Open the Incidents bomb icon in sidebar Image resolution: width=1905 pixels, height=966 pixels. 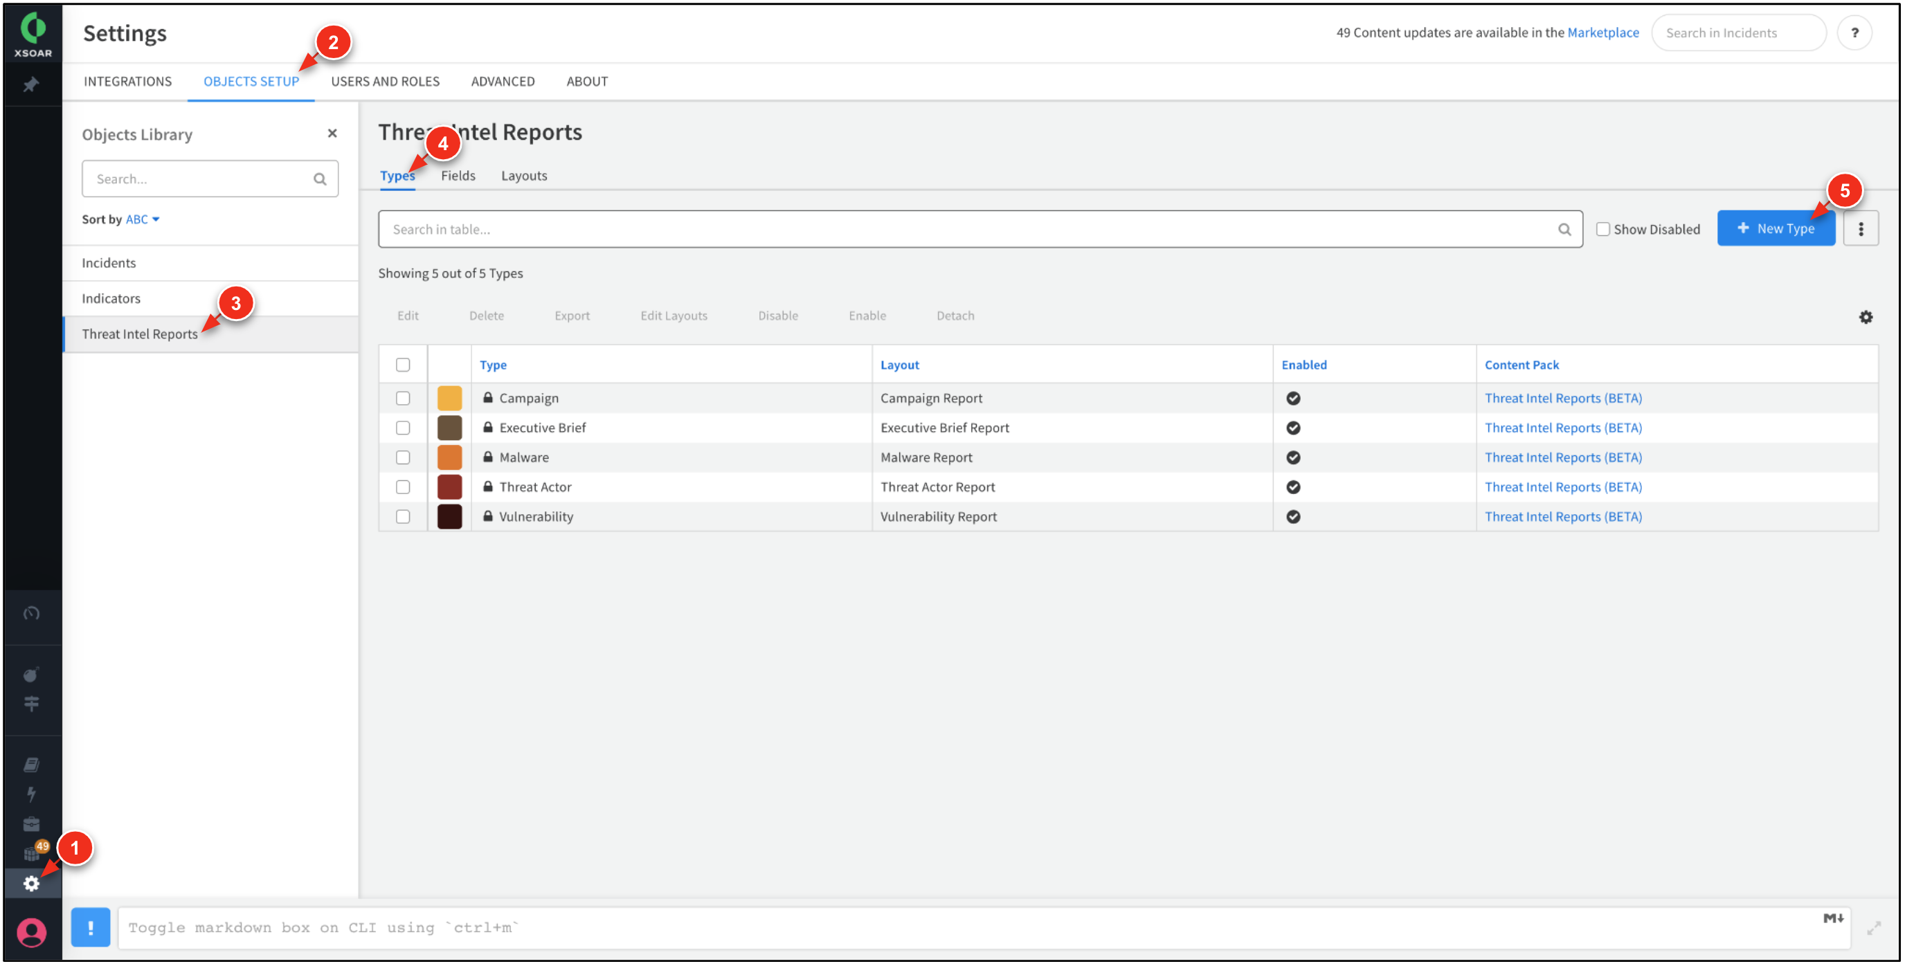coord(31,675)
